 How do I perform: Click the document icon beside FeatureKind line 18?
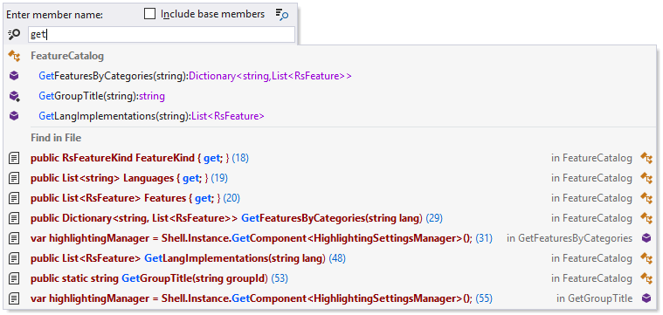coord(14,158)
